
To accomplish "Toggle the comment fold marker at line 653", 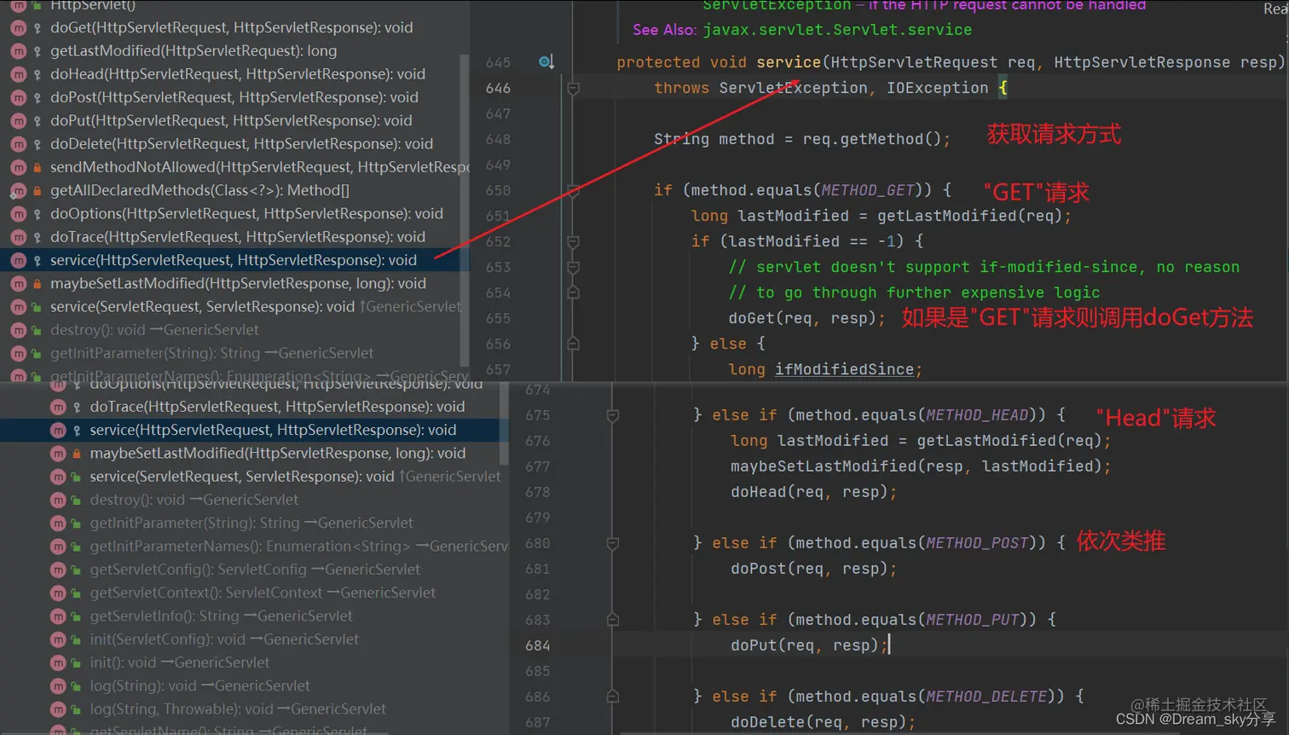I will (573, 267).
